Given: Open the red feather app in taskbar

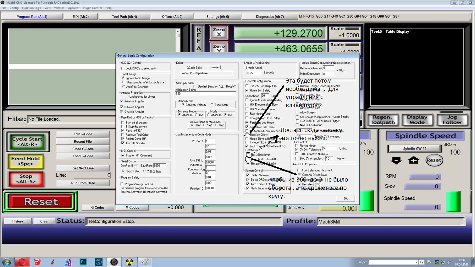Looking at the screenshot, I should pyautogui.click(x=52, y=262).
